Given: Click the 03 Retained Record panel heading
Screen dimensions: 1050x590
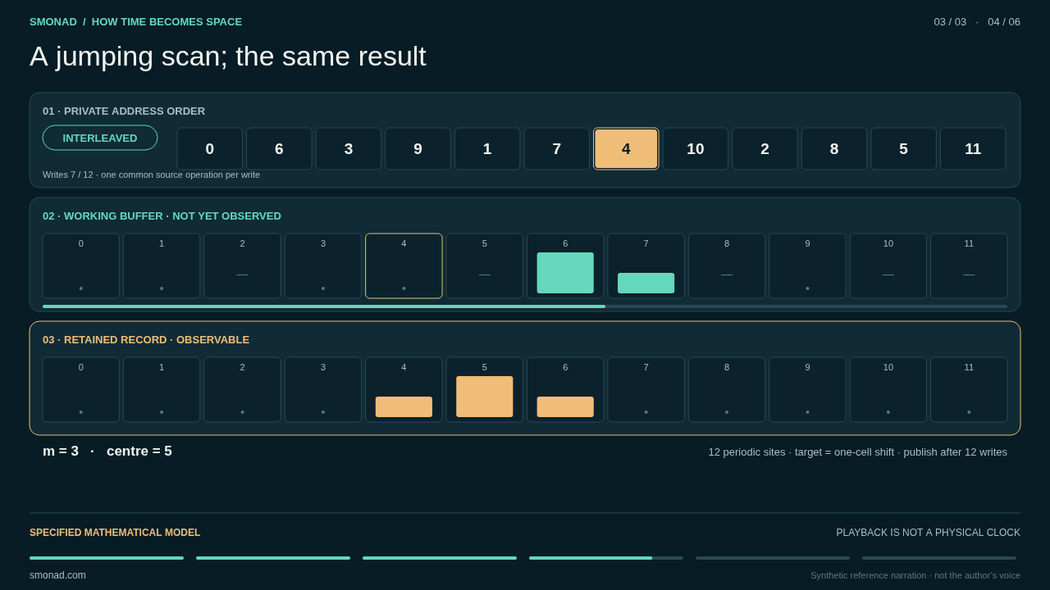Looking at the screenshot, I should [x=146, y=339].
